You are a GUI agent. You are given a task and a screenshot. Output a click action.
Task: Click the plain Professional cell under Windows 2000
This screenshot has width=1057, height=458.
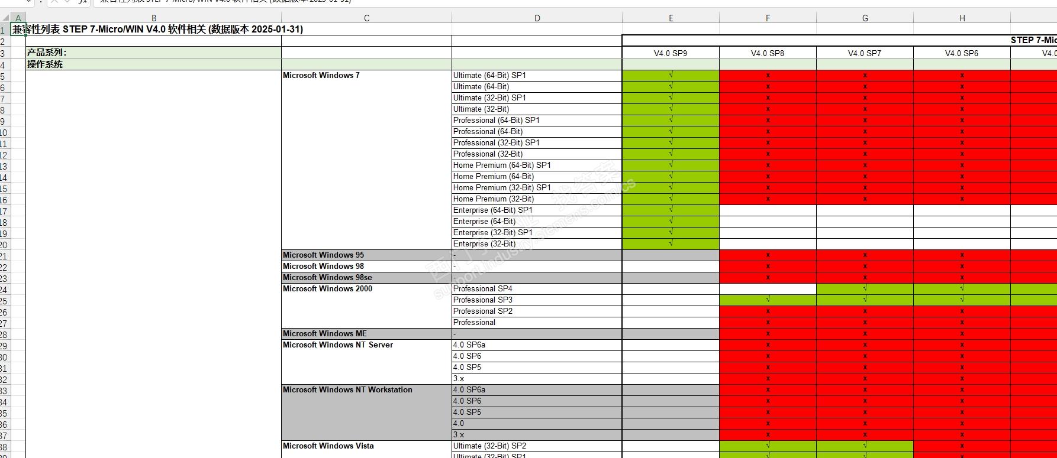pyautogui.click(x=537, y=323)
